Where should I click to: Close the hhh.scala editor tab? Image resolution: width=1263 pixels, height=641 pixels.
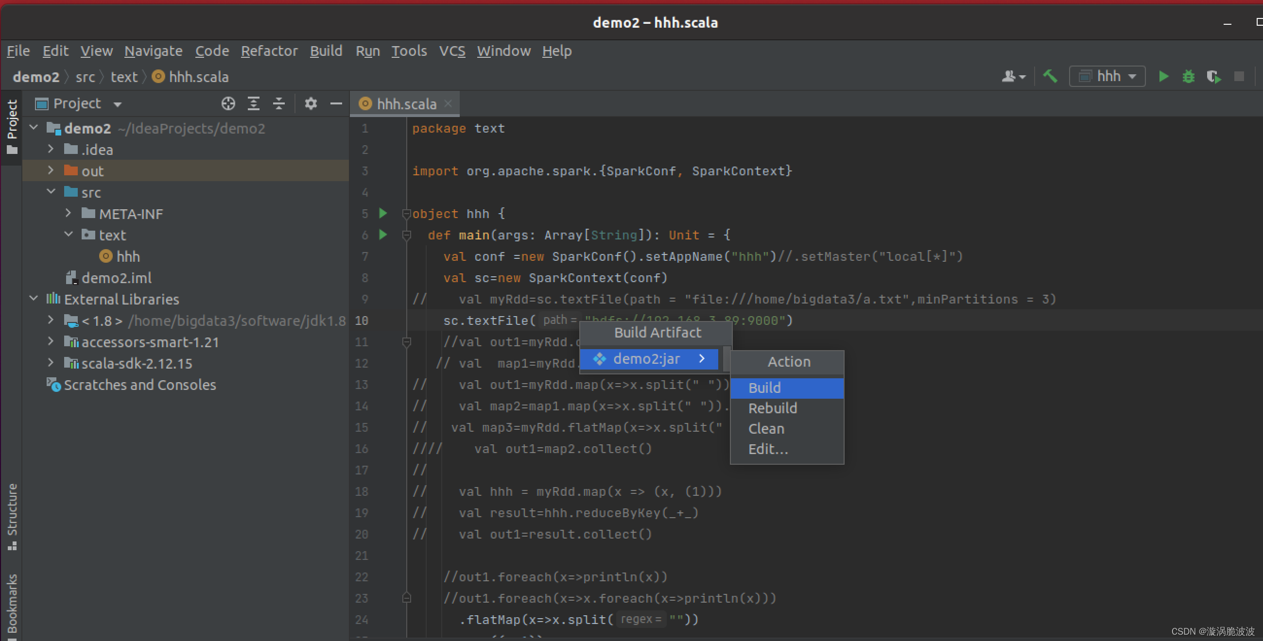(x=448, y=103)
